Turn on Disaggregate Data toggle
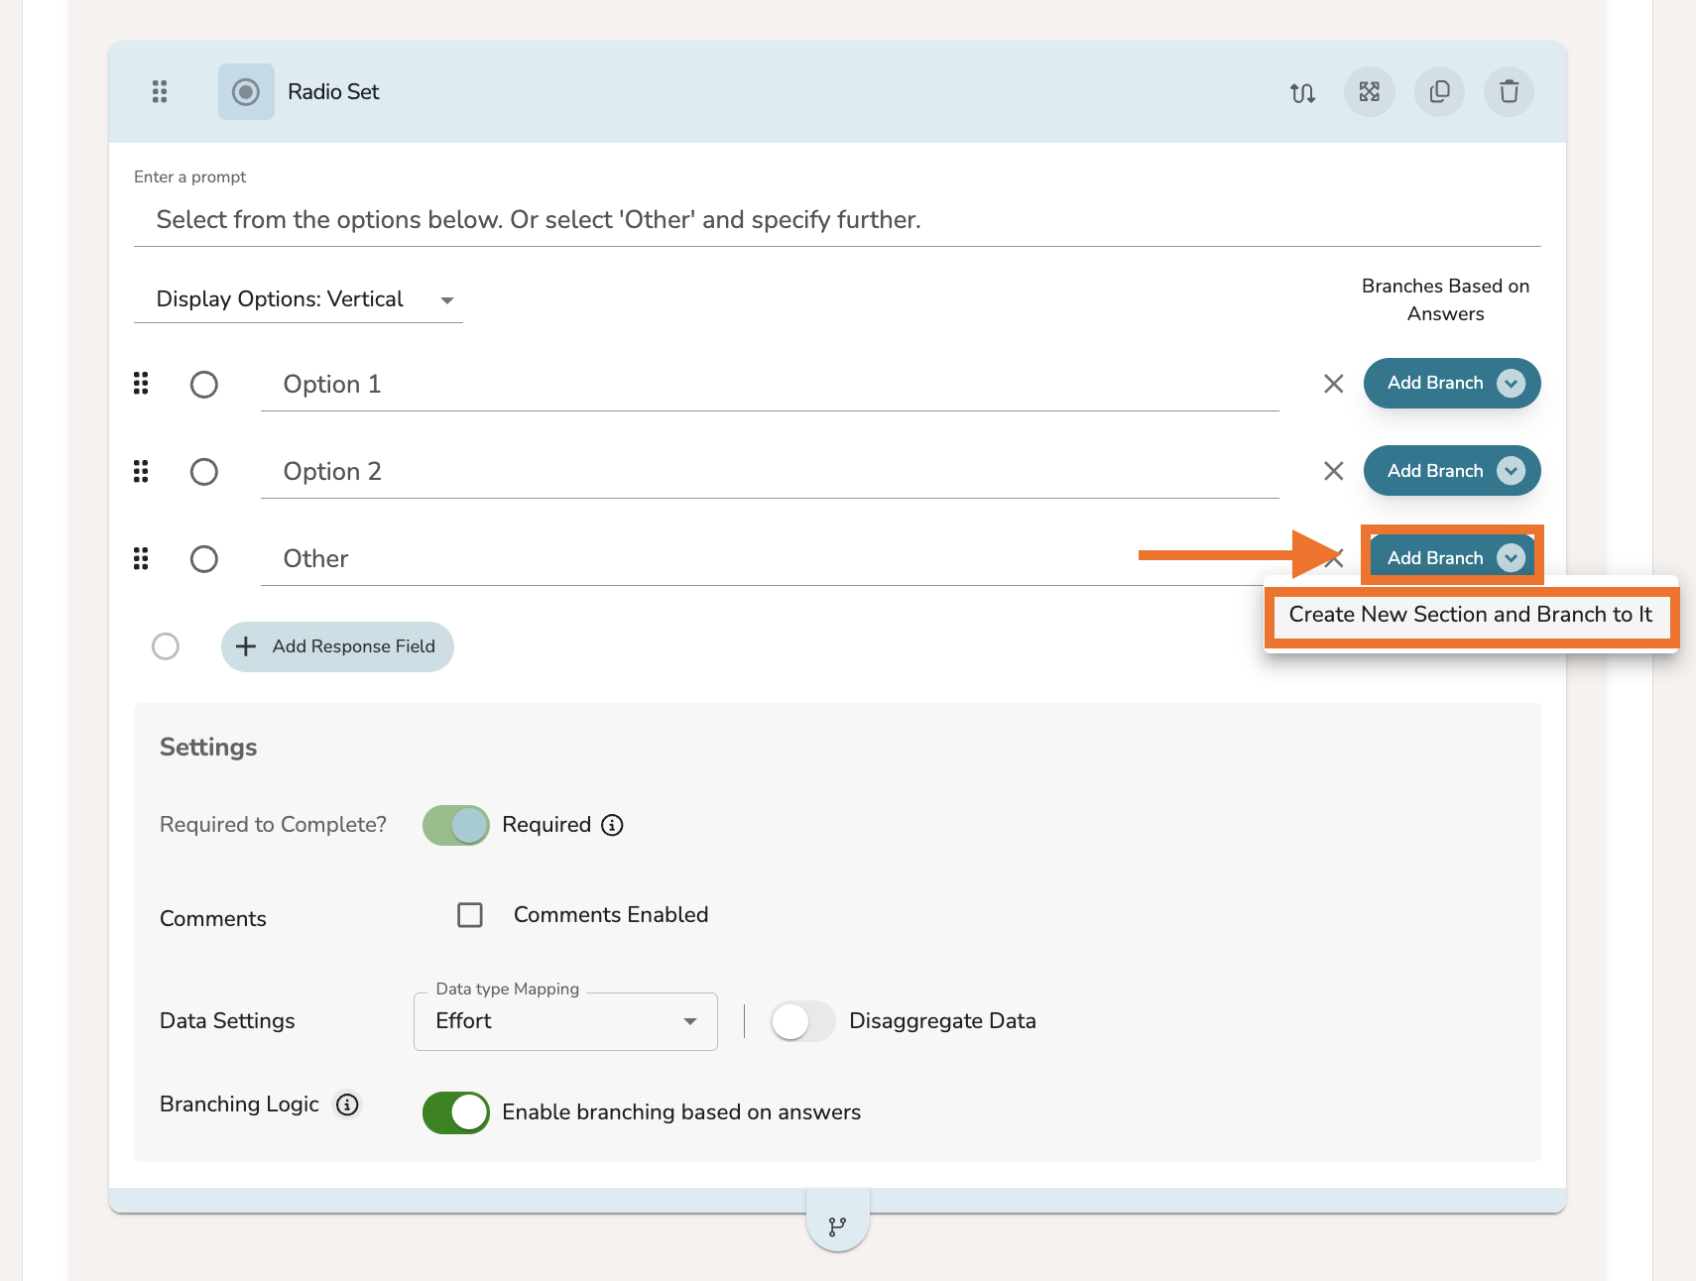 (802, 1021)
